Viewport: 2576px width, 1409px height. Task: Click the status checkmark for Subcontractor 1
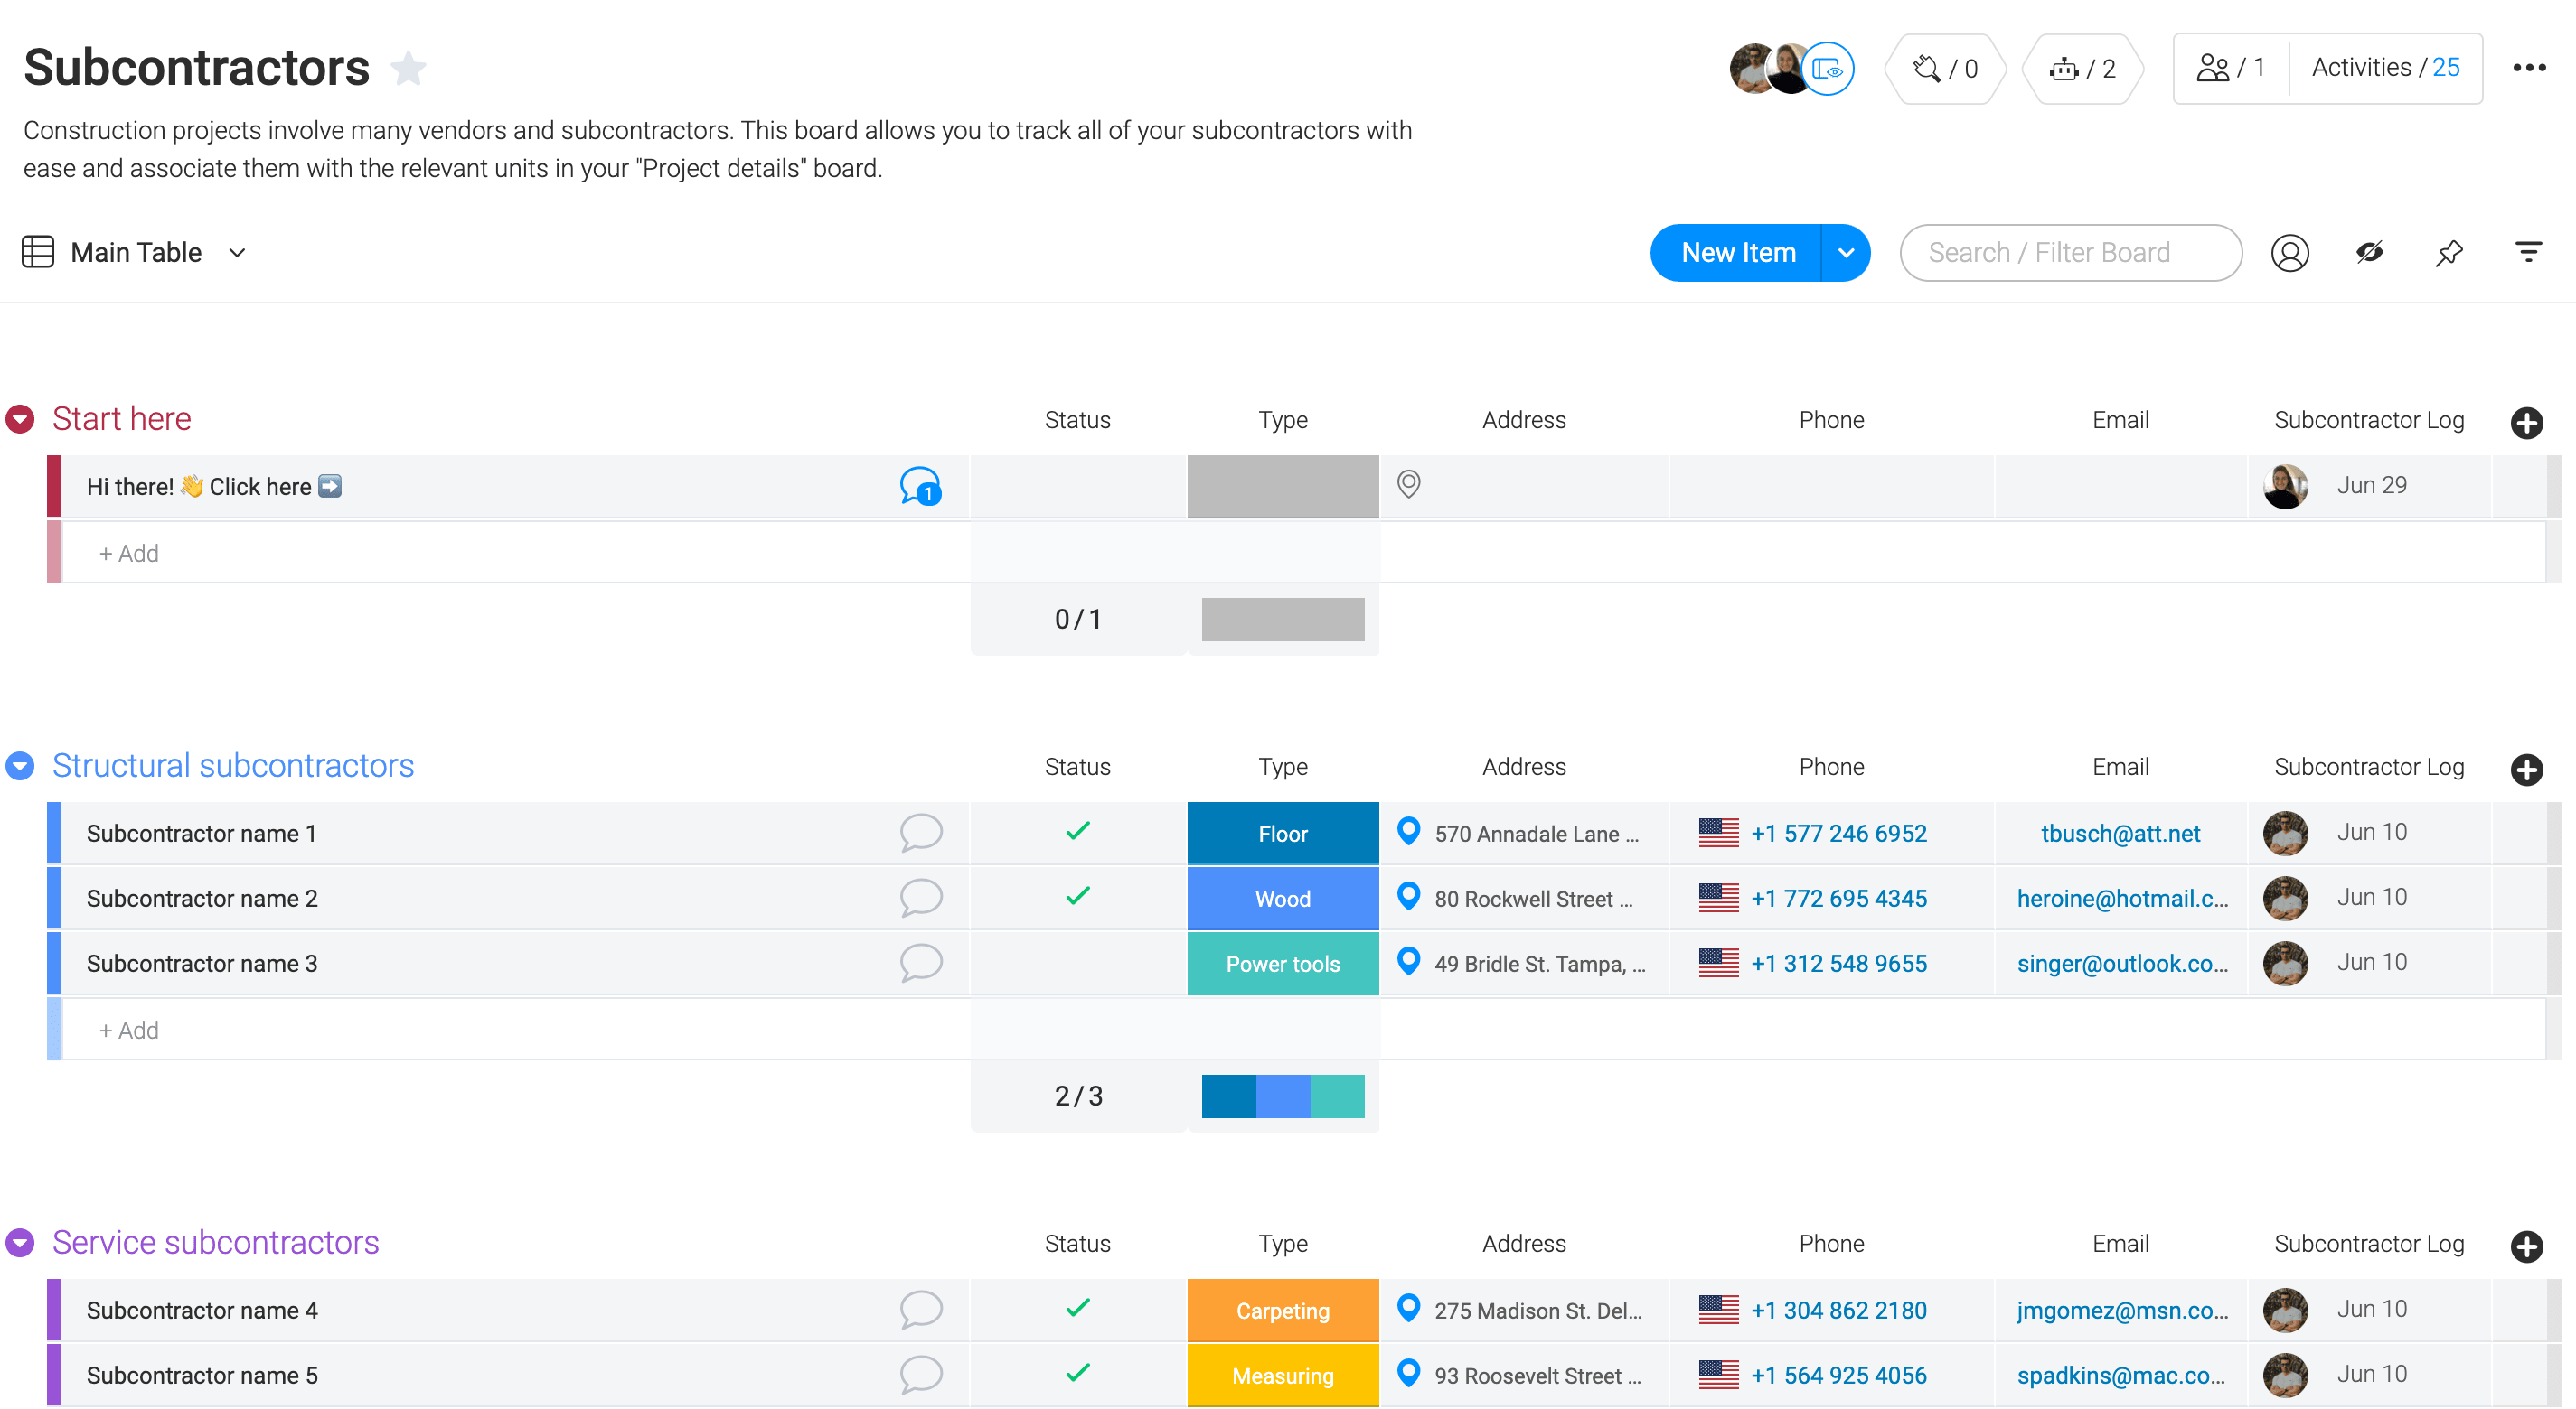point(1076,833)
